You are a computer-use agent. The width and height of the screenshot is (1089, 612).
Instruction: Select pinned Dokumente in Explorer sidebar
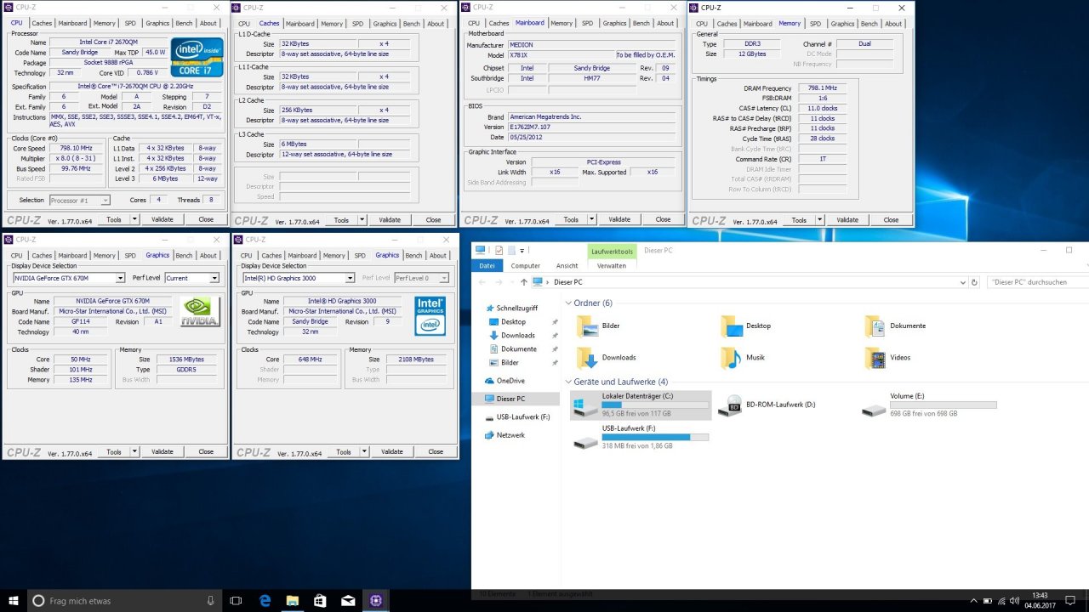(518, 349)
